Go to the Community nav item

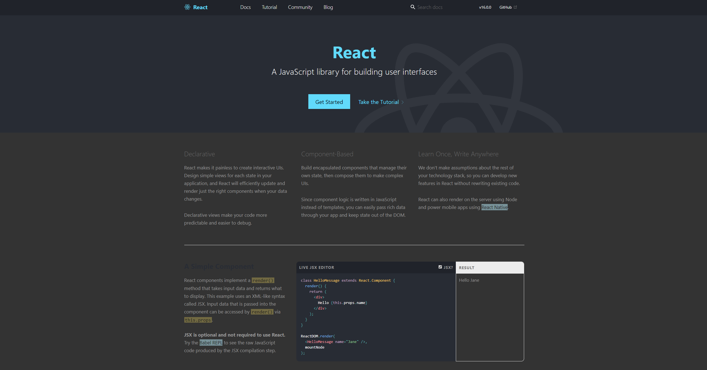pos(300,7)
